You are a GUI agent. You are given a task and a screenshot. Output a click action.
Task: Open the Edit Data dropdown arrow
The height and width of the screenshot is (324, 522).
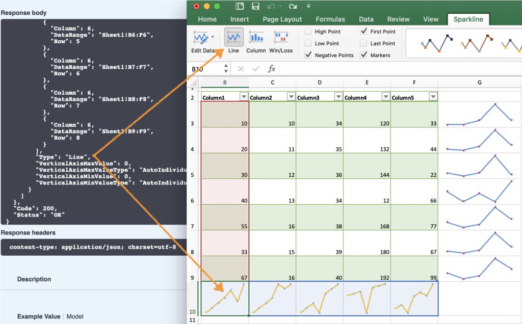click(212, 38)
